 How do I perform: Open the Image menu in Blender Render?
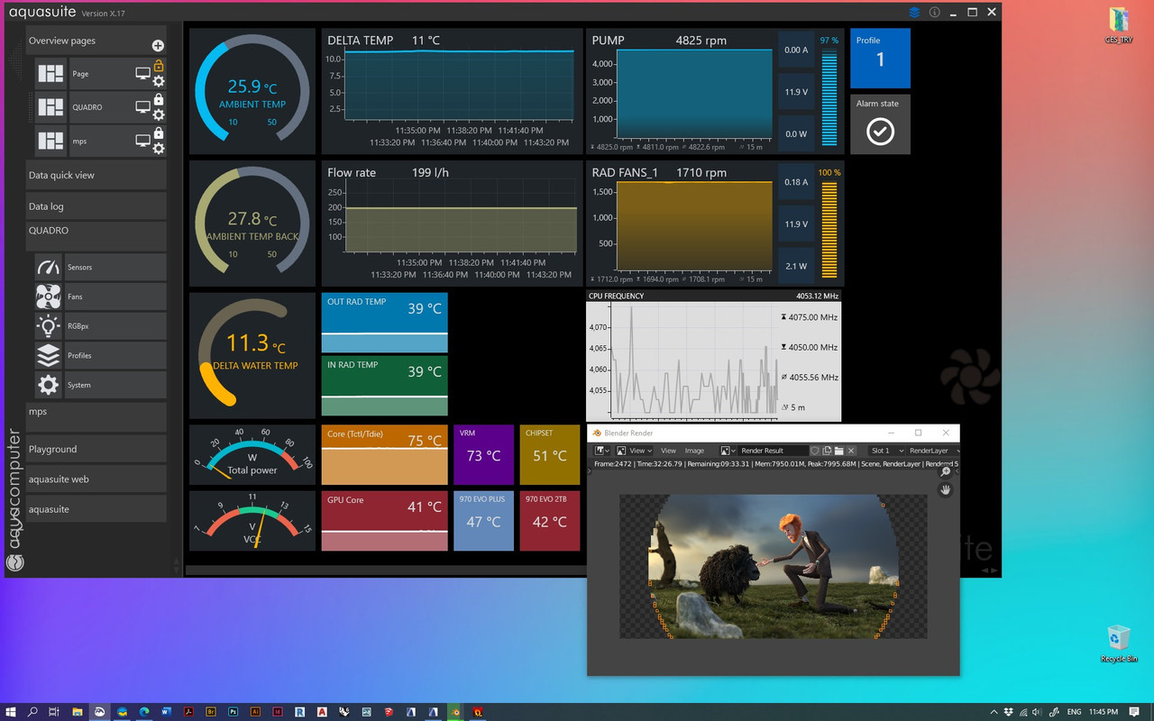694,451
